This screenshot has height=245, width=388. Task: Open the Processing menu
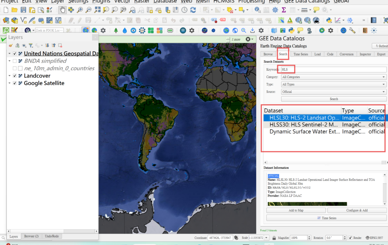[x=251, y=2]
